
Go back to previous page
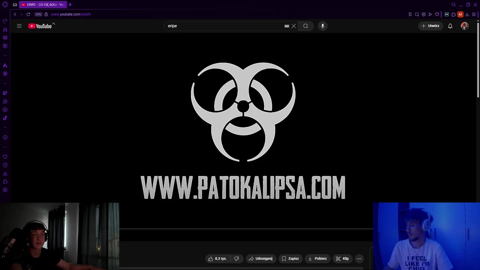click(15, 14)
